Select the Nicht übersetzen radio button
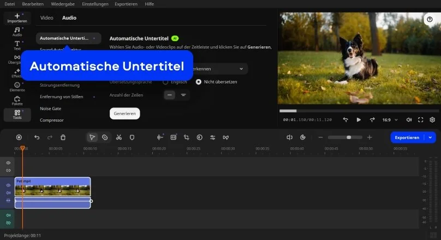This screenshot has height=240, width=441. click(x=199, y=82)
